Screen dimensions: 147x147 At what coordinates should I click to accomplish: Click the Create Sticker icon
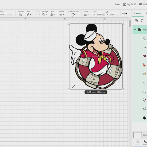73,15
